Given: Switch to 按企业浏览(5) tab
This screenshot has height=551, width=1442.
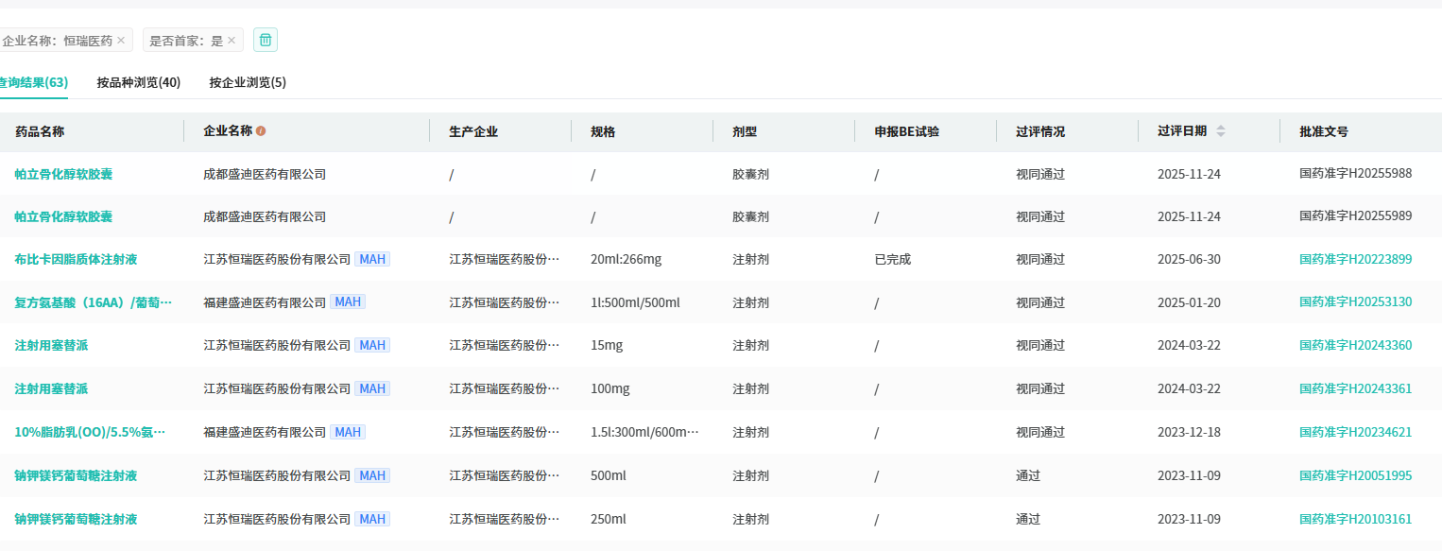Looking at the screenshot, I should [248, 82].
